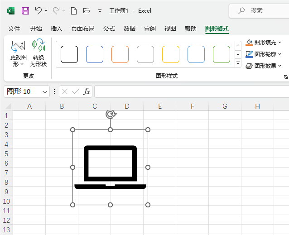Apply the orange outline graphic style
289x235 pixels.
120,54
